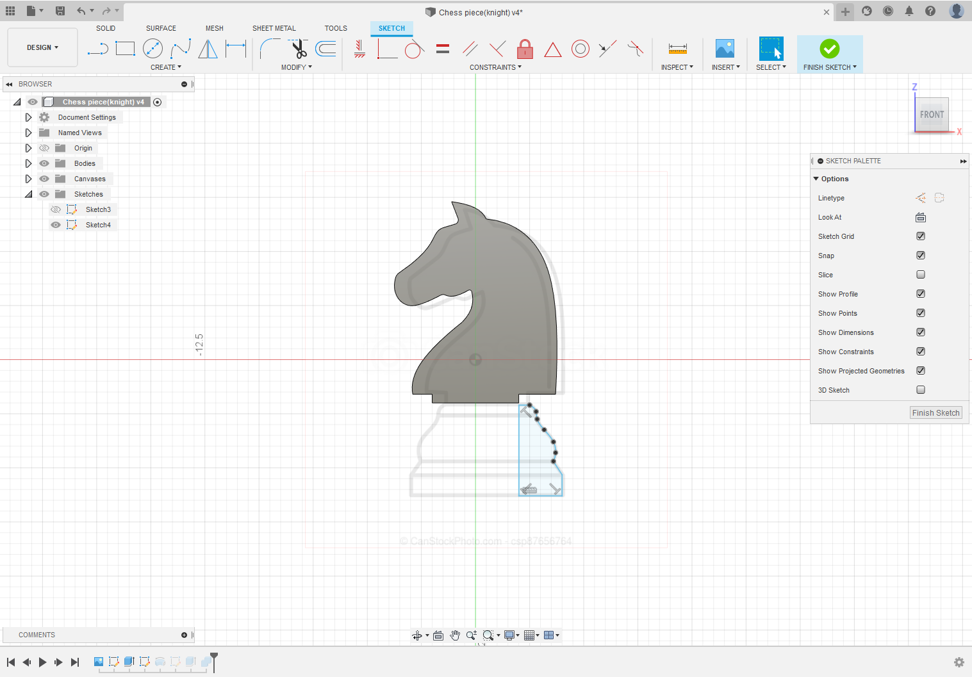The image size is (972, 677).
Task: Collapse the Sketches folder node
Action: tap(28, 194)
